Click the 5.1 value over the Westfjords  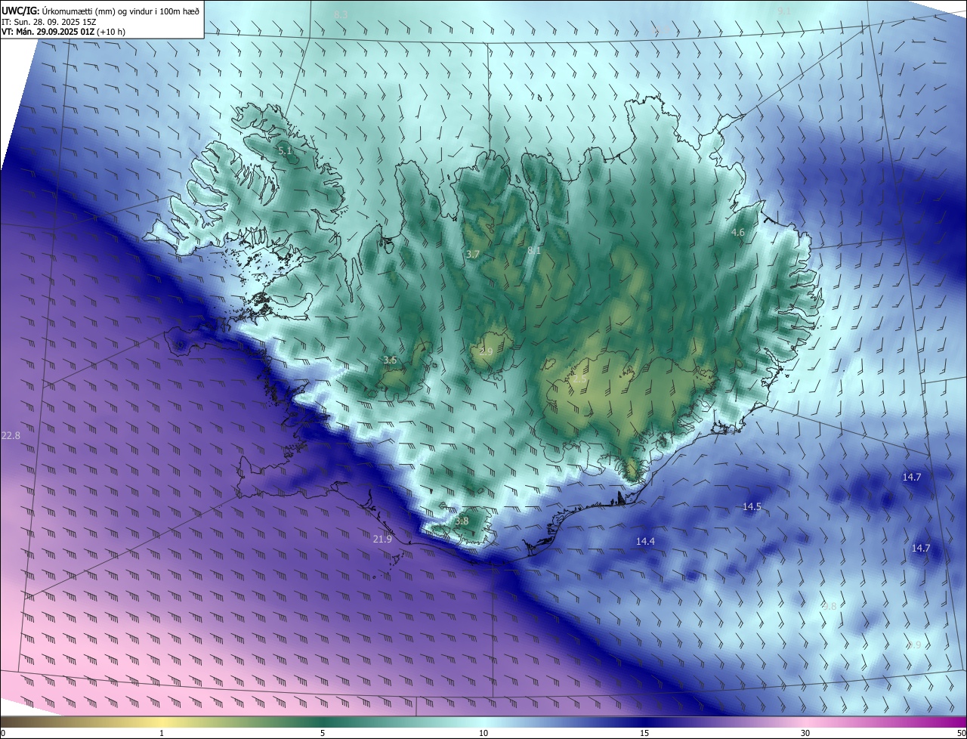(285, 151)
